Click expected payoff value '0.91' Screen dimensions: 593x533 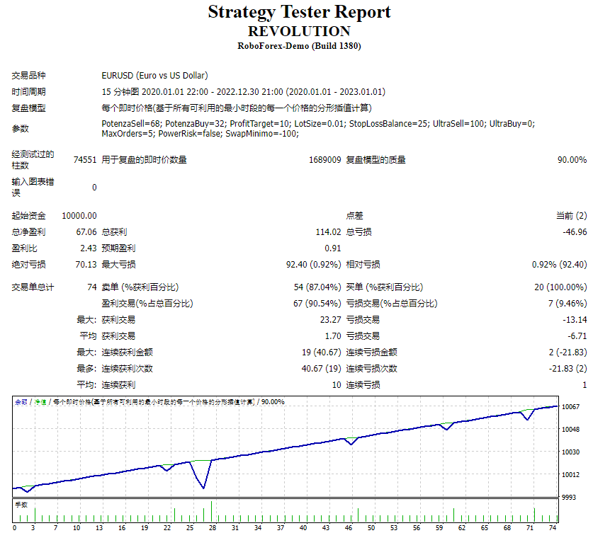(333, 248)
